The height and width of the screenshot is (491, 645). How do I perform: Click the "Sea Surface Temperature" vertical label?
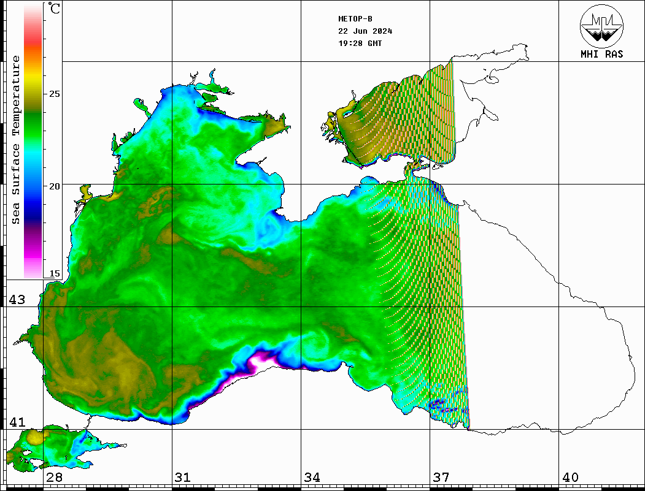pos(15,140)
